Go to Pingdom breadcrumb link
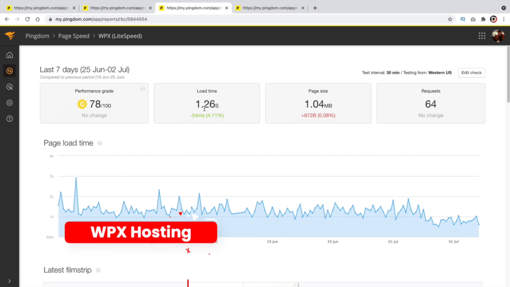510x287 pixels. [37, 36]
